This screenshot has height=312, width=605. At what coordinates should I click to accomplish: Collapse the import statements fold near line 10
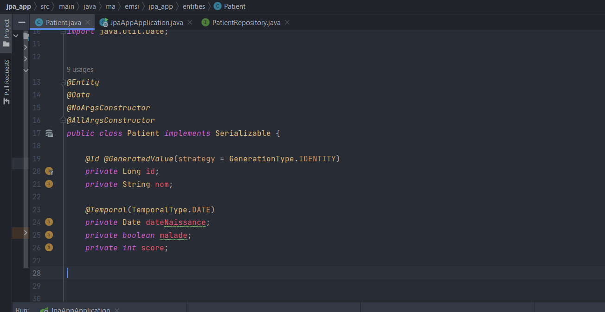[x=63, y=31]
